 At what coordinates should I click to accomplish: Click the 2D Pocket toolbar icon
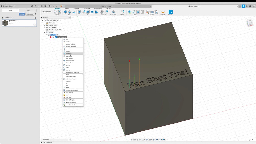(70, 12)
